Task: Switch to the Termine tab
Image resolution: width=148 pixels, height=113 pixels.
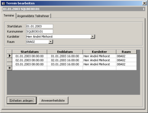Action: point(9,16)
